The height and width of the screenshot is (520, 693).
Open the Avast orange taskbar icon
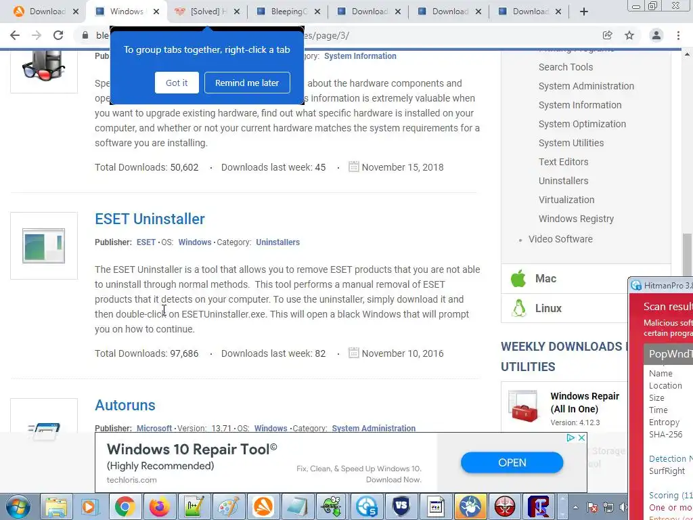pyautogui.click(x=263, y=506)
